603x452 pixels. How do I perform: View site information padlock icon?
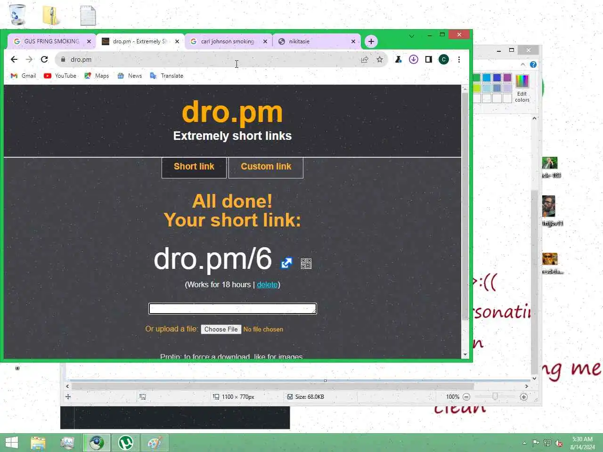63,59
